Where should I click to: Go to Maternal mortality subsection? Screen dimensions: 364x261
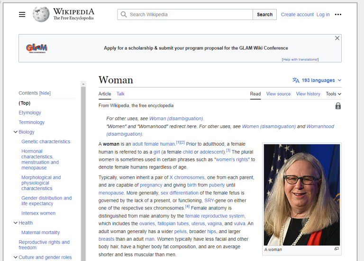click(40, 232)
